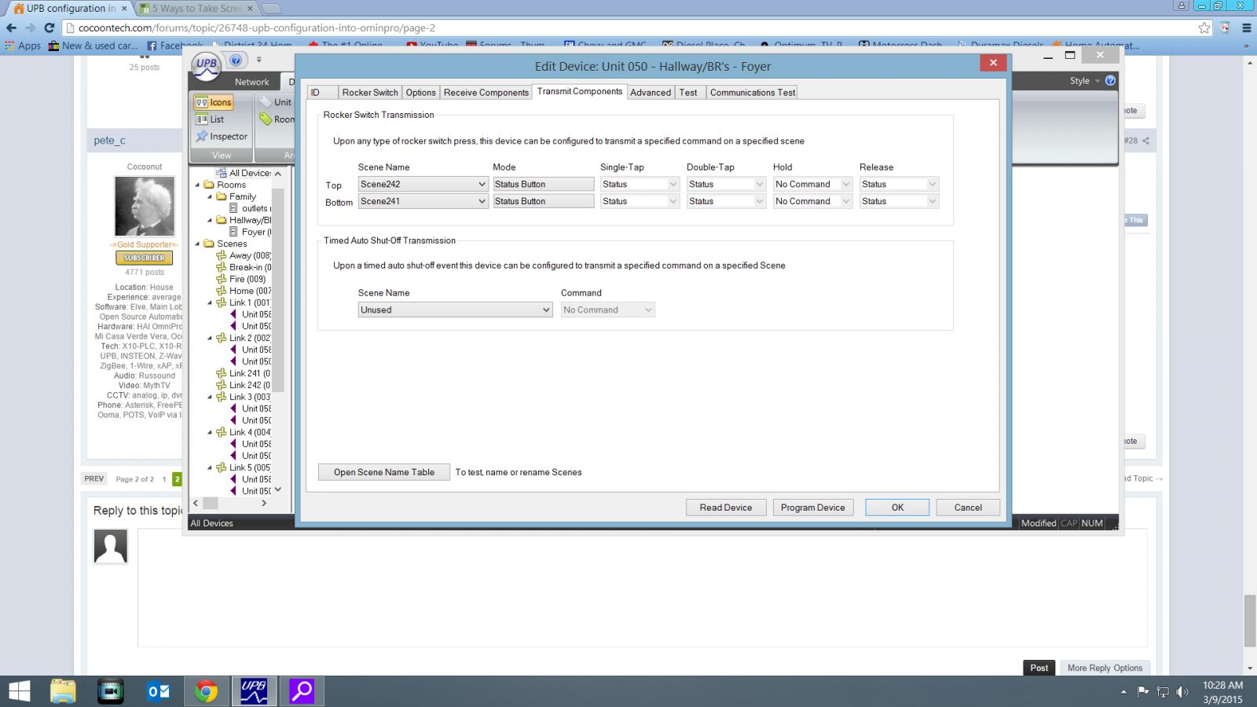Click the Network ribbon tab
1257x707 pixels.
coord(251,82)
